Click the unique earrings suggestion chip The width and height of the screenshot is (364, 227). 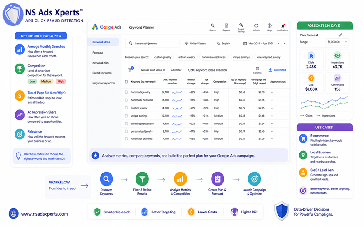tap(241, 57)
